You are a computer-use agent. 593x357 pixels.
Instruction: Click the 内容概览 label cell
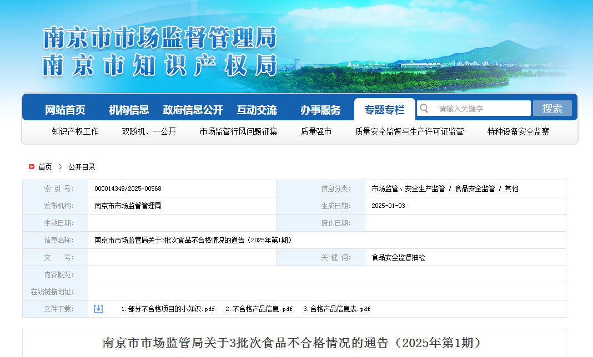point(55,274)
